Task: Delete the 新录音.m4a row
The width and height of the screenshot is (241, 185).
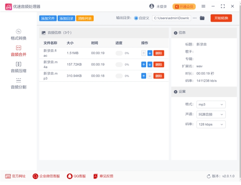Action: 159,64
